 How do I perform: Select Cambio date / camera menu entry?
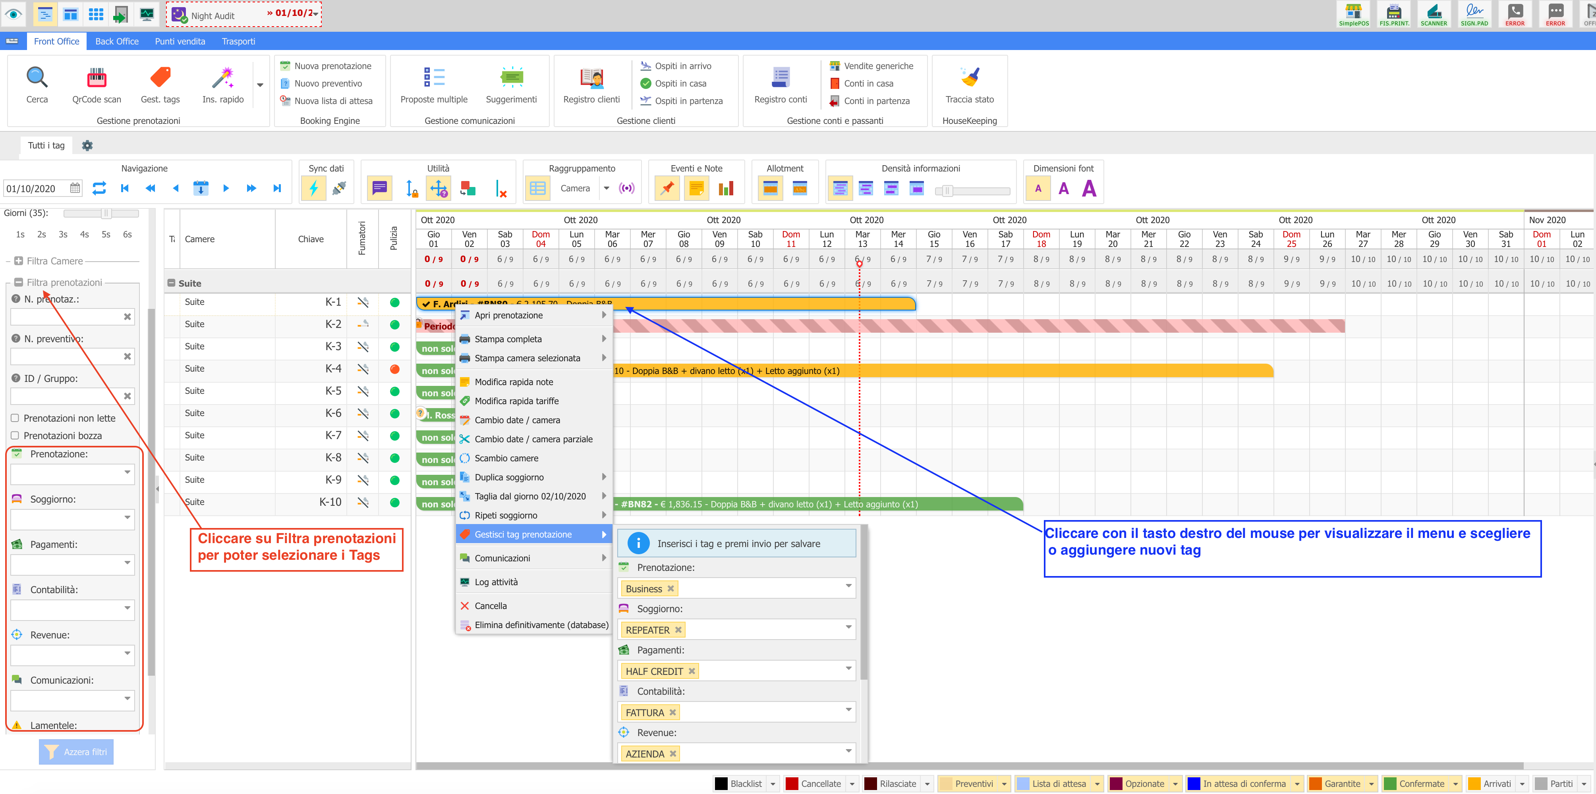tap(517, 420)
